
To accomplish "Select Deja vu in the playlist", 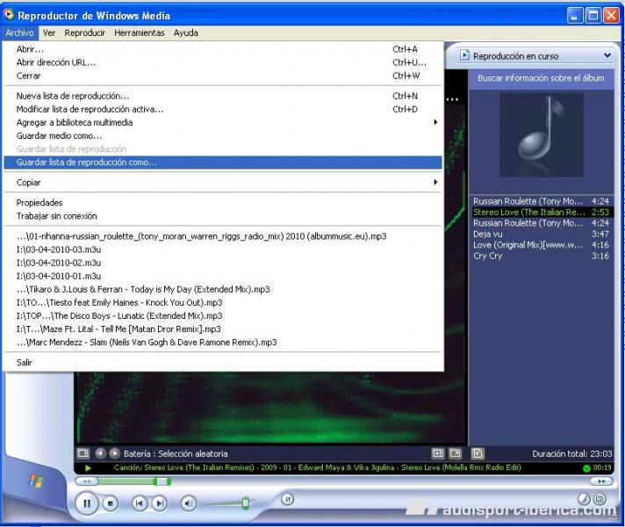I will click(542, 235).
